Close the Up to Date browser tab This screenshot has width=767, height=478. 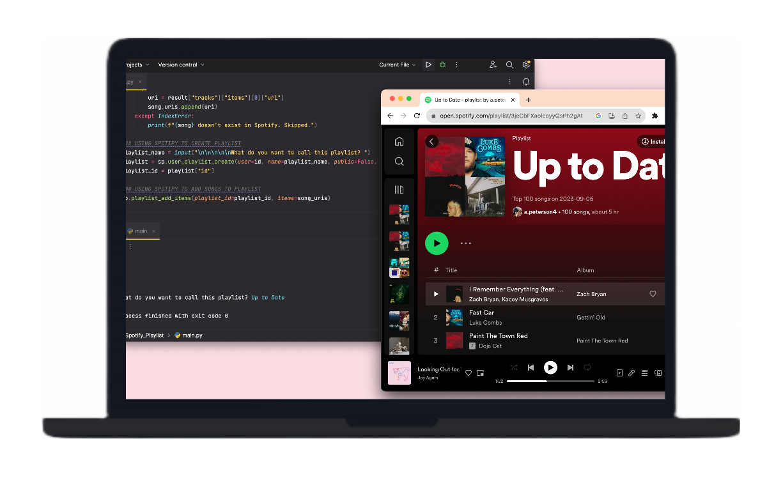(x=514, y=100)
